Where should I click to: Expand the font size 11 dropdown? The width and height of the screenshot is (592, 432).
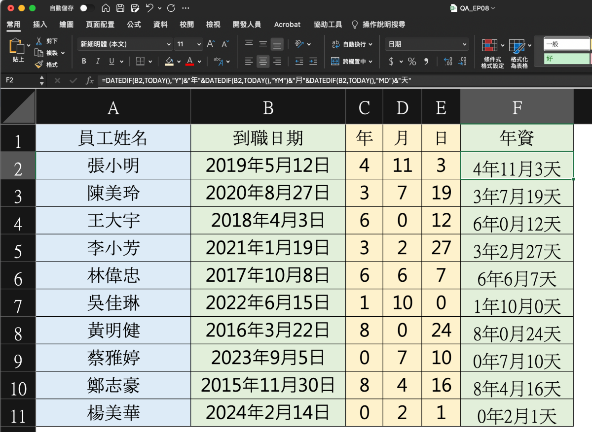point(199,44)
